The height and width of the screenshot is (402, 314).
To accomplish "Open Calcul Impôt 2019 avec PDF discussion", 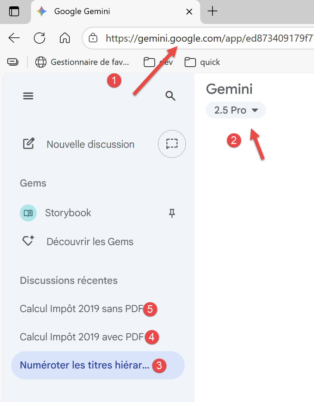I will (82, 337).
